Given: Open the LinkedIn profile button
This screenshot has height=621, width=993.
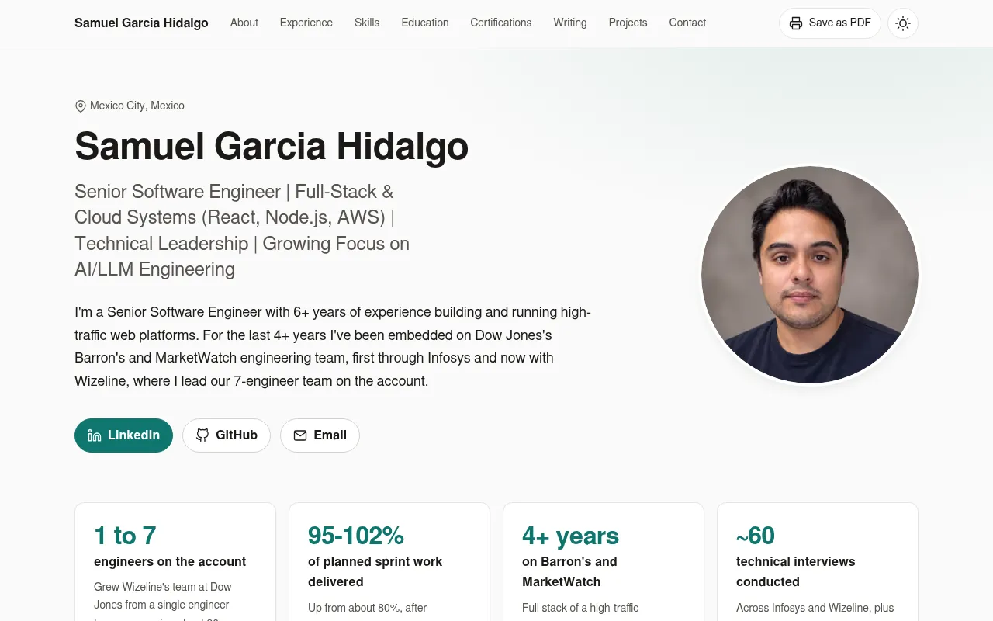Looking at the screenshot, I should 123,435.
